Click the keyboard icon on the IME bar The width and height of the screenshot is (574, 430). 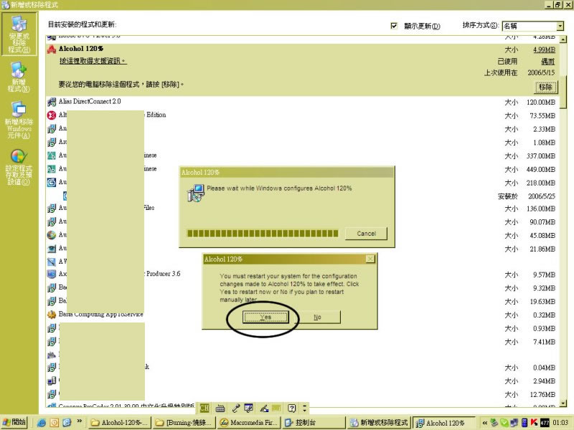pyautogui.click(x=220, y=408)
